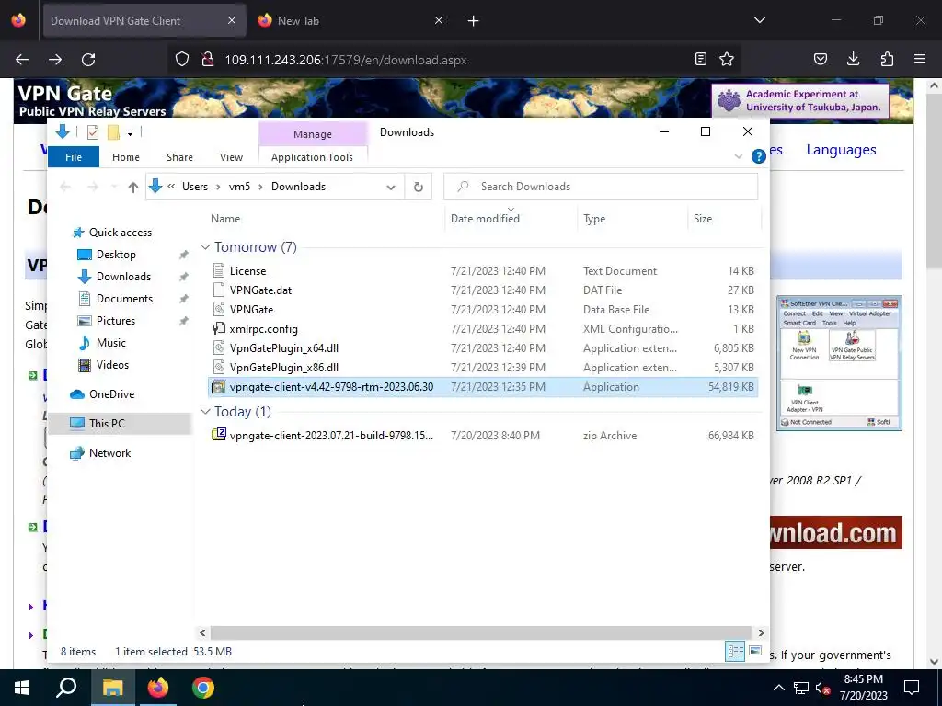Open the View ribbon tab
This screenshot has height=706, width=942.
[231, 156]
